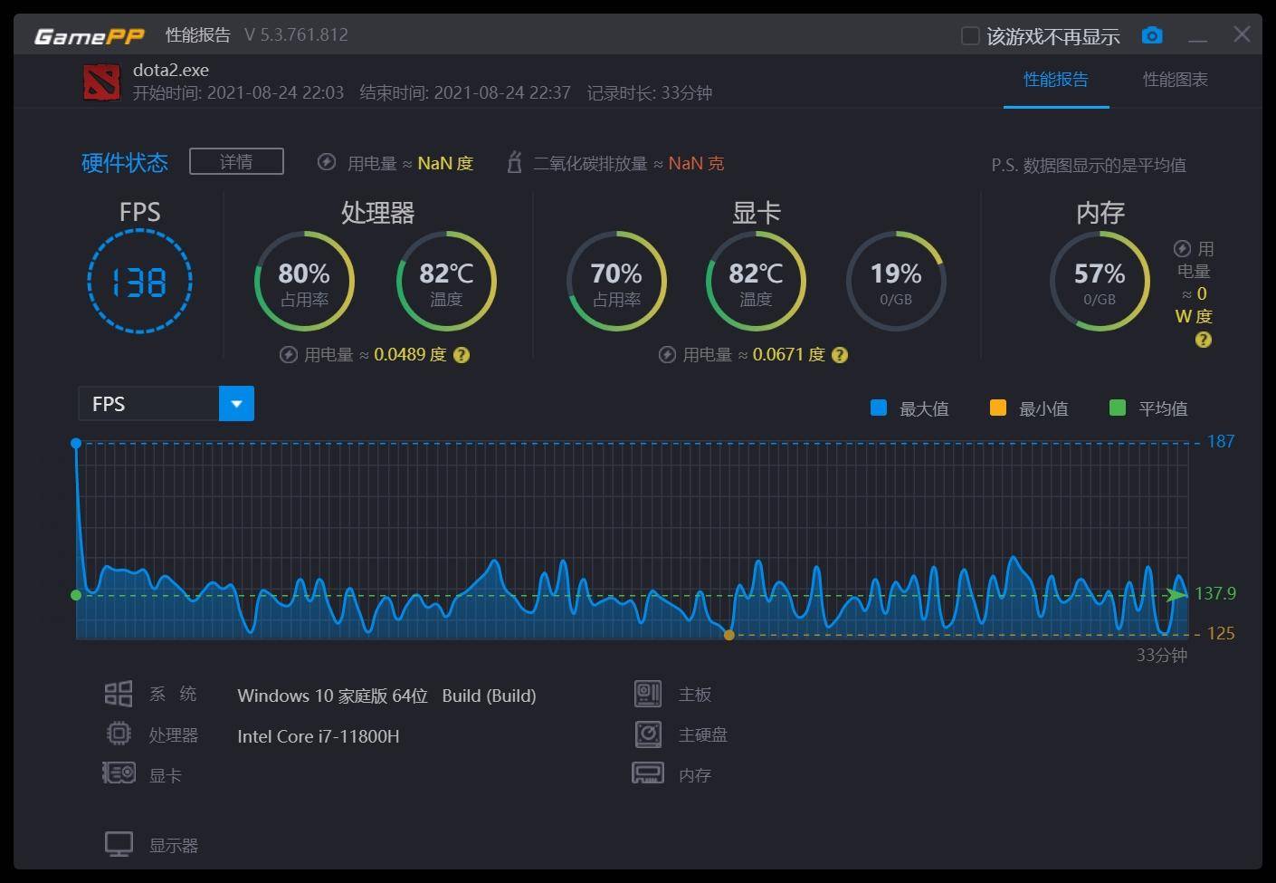Click the camera screenshot icon

tap(1152, 35)
